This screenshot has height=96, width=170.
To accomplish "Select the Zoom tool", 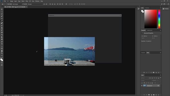I will click(x=2, y=53).
